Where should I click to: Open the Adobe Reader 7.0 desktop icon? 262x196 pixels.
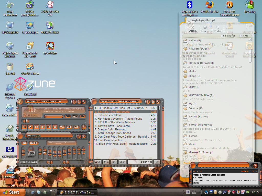coord(50,8)
